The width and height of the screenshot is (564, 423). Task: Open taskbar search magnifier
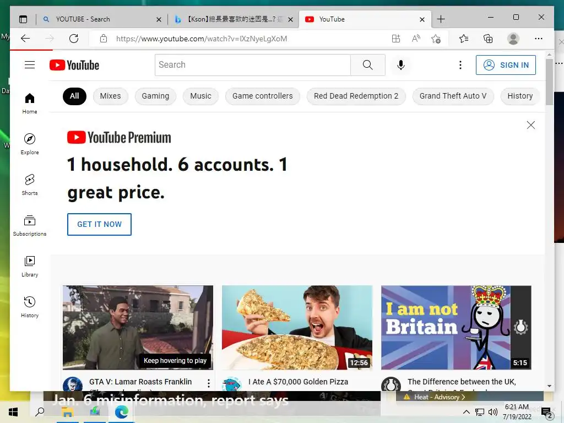click(x=40, y=412)
